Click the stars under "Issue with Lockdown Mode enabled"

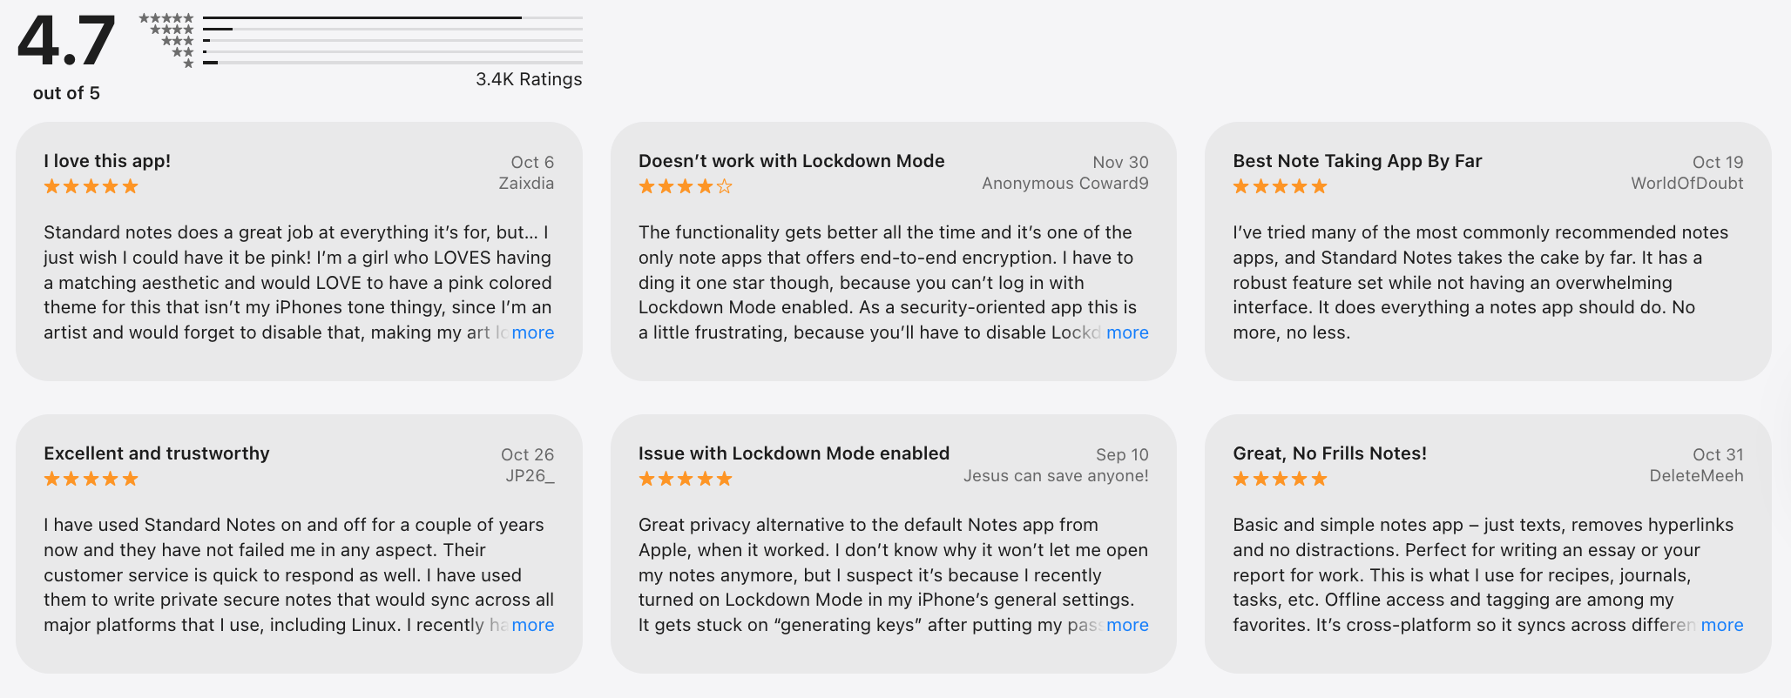[685, 479]
